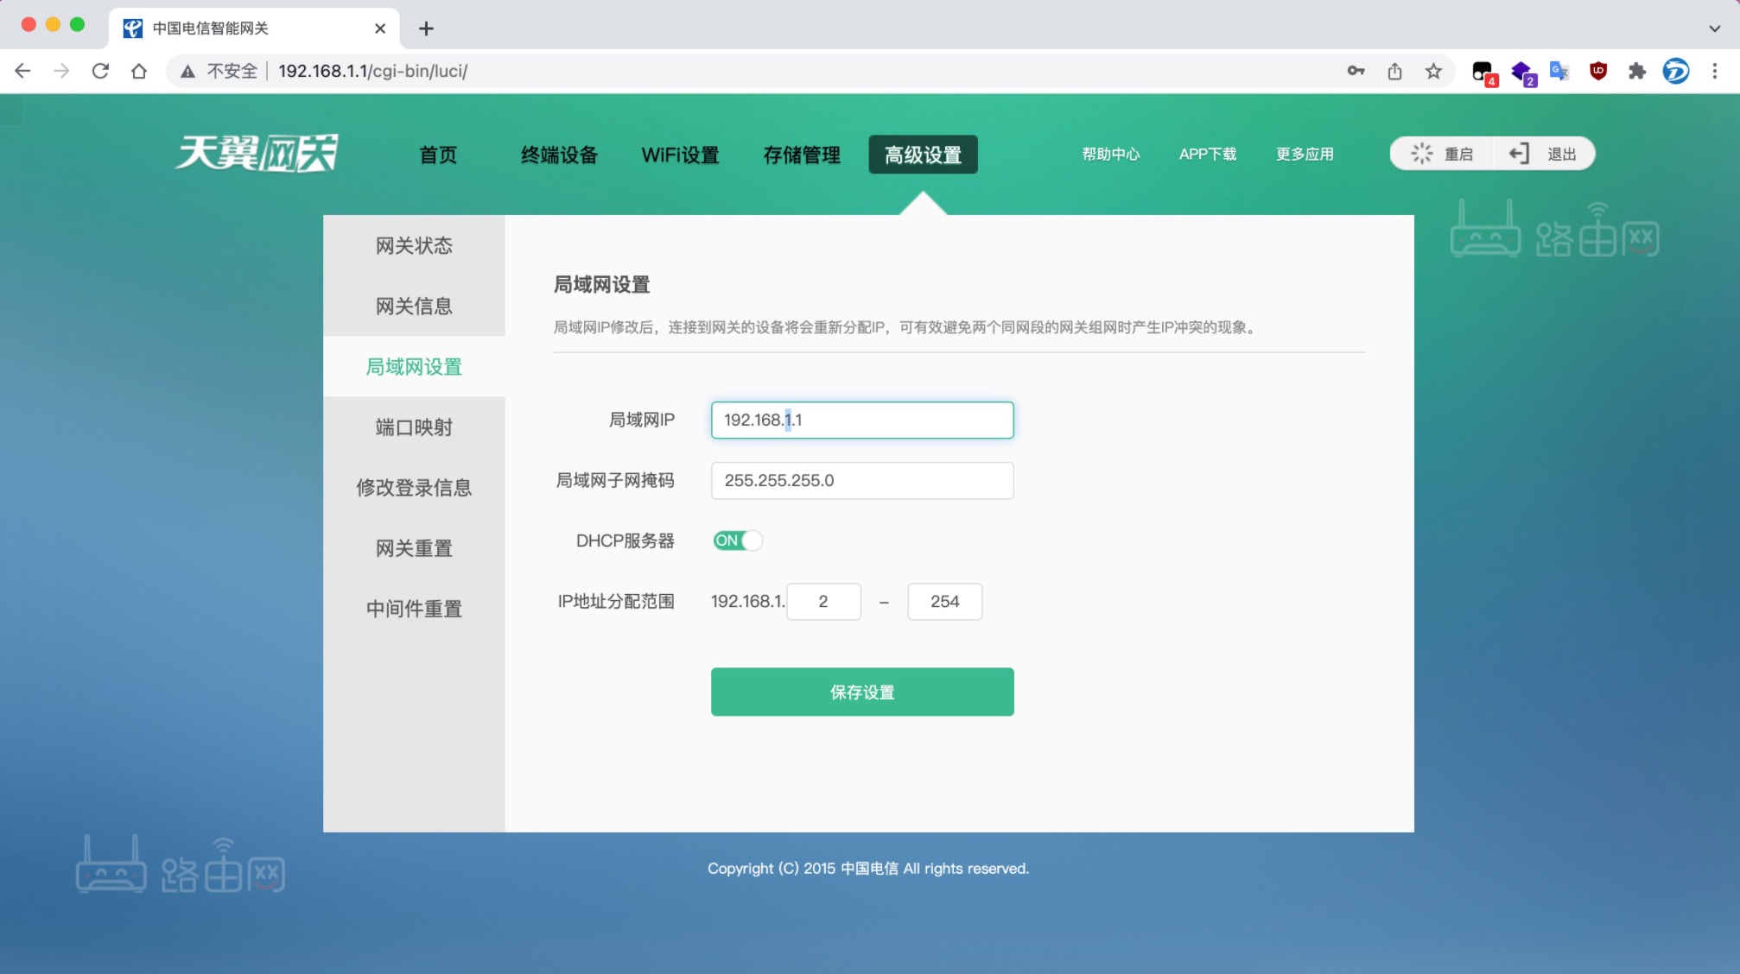Image resolution: width=1740 pixels, height=974 pixels.
Task: Click the 重启 (reboot) icon button
Action: click(1422, 153)
